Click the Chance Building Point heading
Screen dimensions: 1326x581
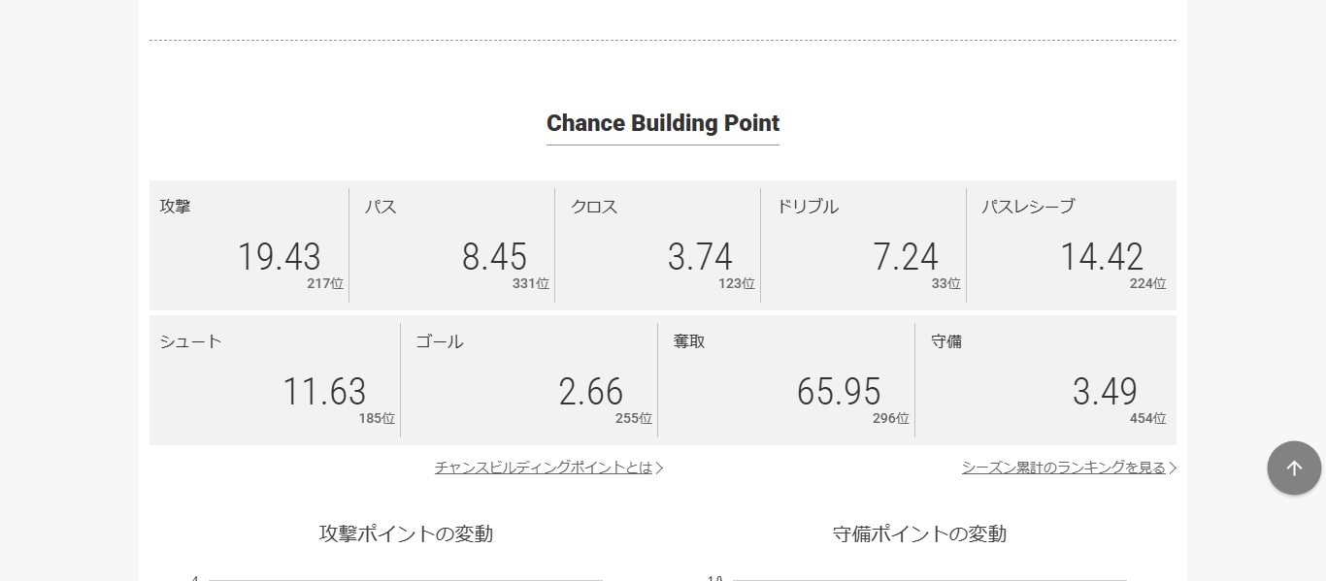[663, 124]
